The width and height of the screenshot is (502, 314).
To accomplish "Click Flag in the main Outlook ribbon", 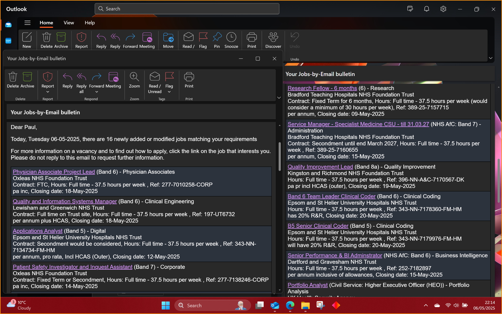I will [x=203, y=40].
